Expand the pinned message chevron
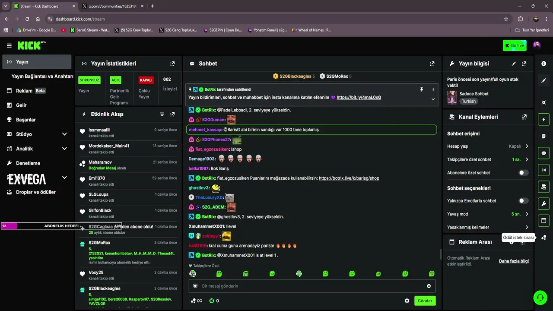 [x=433, y=99]
